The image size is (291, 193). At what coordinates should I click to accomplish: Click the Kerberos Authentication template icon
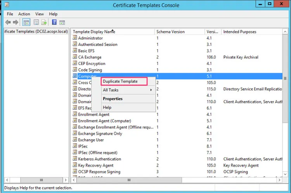(75, 159)
